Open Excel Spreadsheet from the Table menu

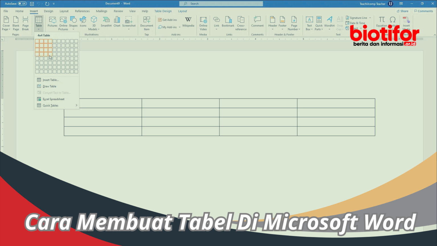point(53,99)
